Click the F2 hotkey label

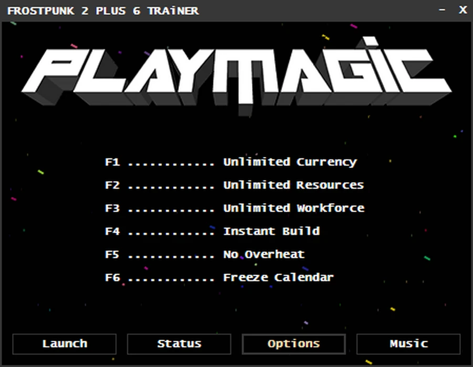coord(112,185)
